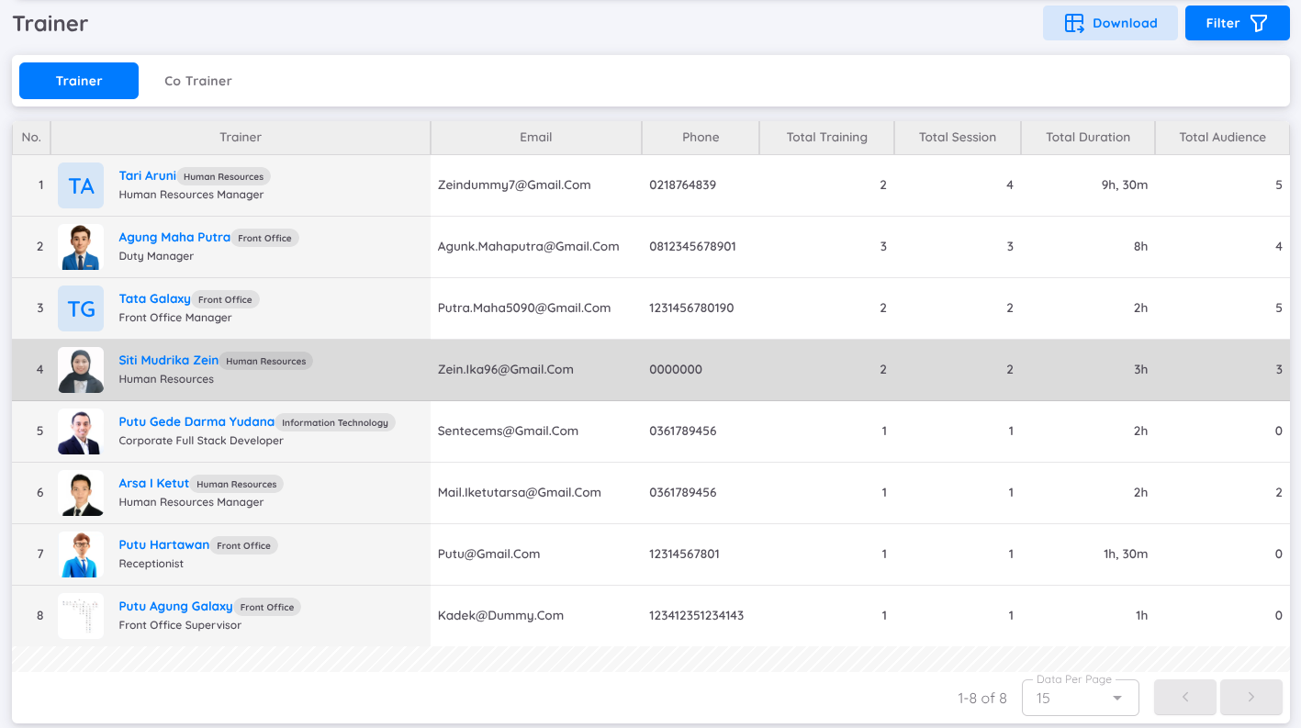Open Tari Aruni's trainer profile

[147, 175]
